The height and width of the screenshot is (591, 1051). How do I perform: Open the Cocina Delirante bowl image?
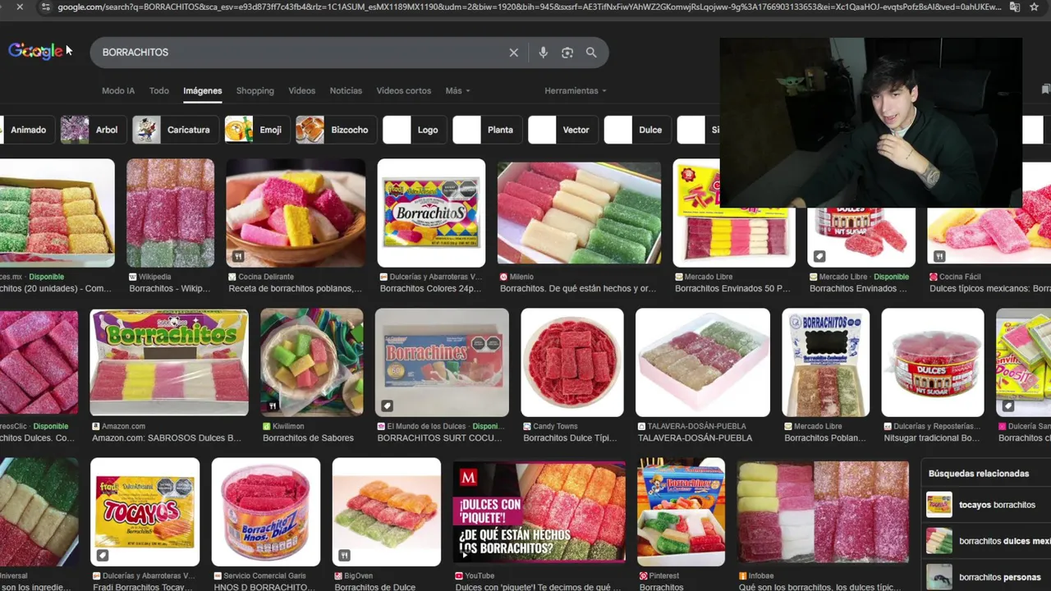[296, 213]
